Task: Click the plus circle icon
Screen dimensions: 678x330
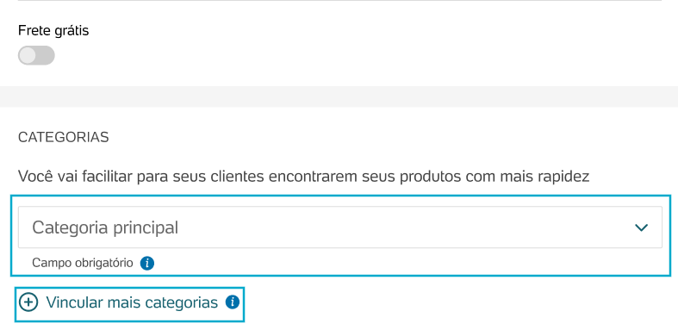Action: pos(28,302)
